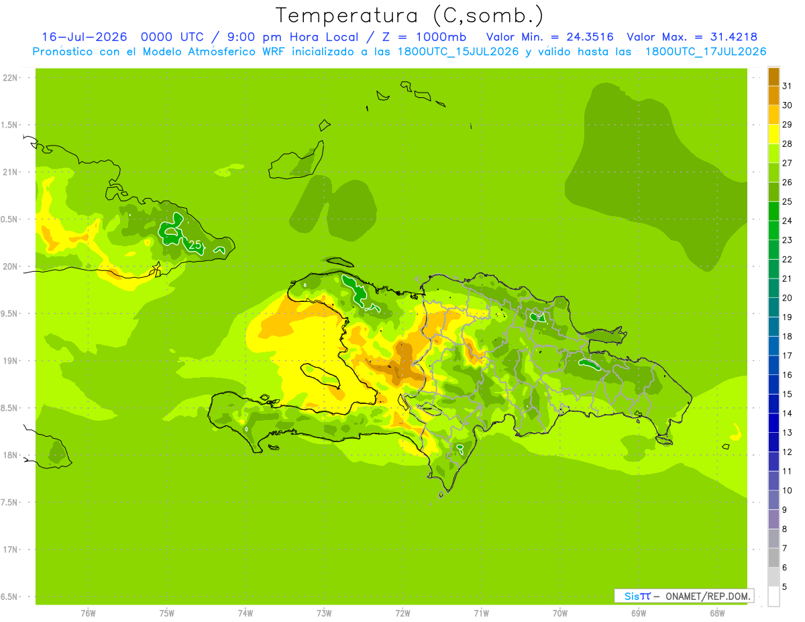Click the legend value 29

click(x=787, y=124)
